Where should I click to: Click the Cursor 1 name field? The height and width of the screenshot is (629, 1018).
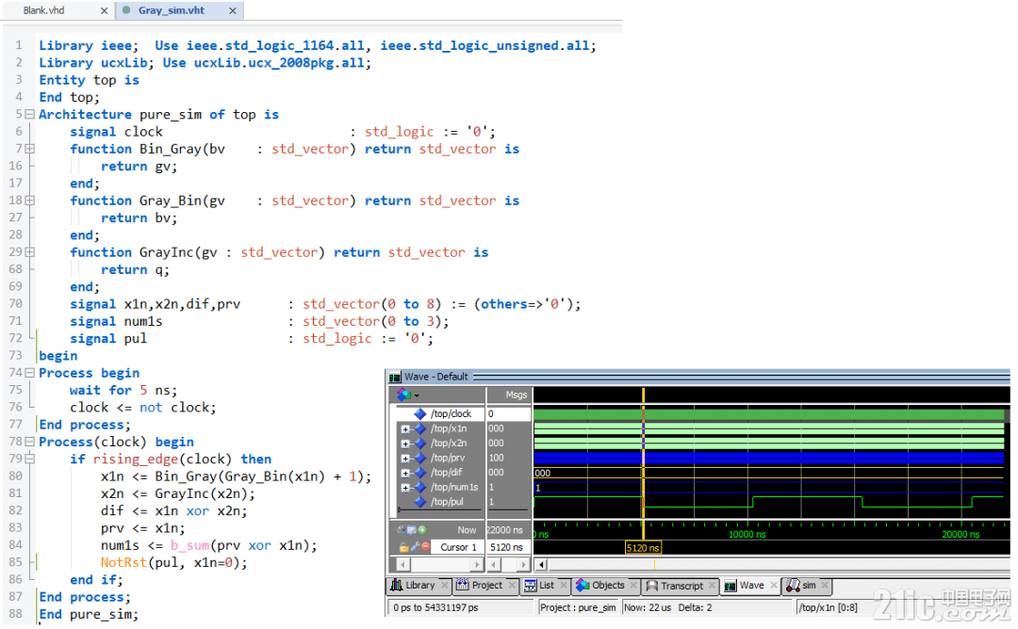click(x=458, y=547)
